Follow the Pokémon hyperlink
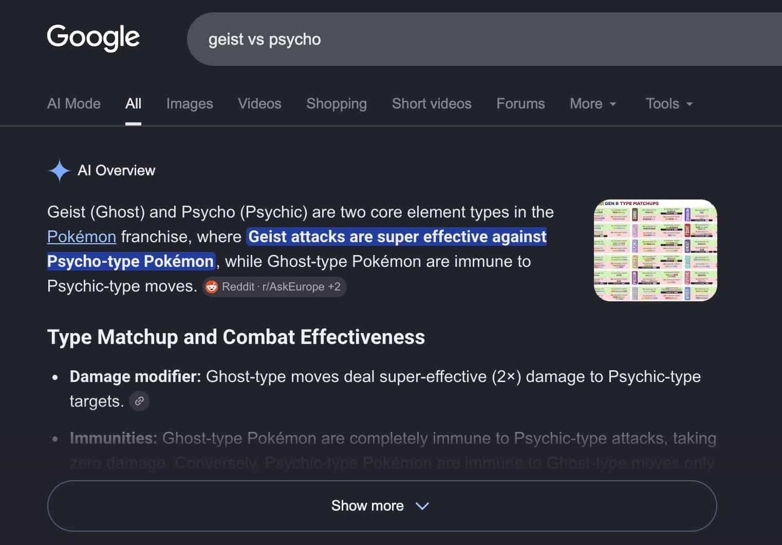The image size is (782, 545). click(x=82, y=237)
